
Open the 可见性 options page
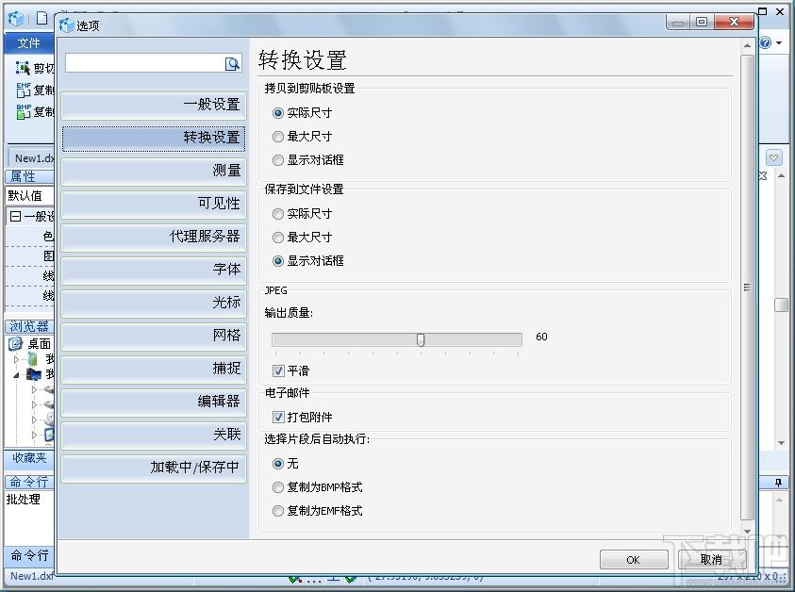pos(154,204)
